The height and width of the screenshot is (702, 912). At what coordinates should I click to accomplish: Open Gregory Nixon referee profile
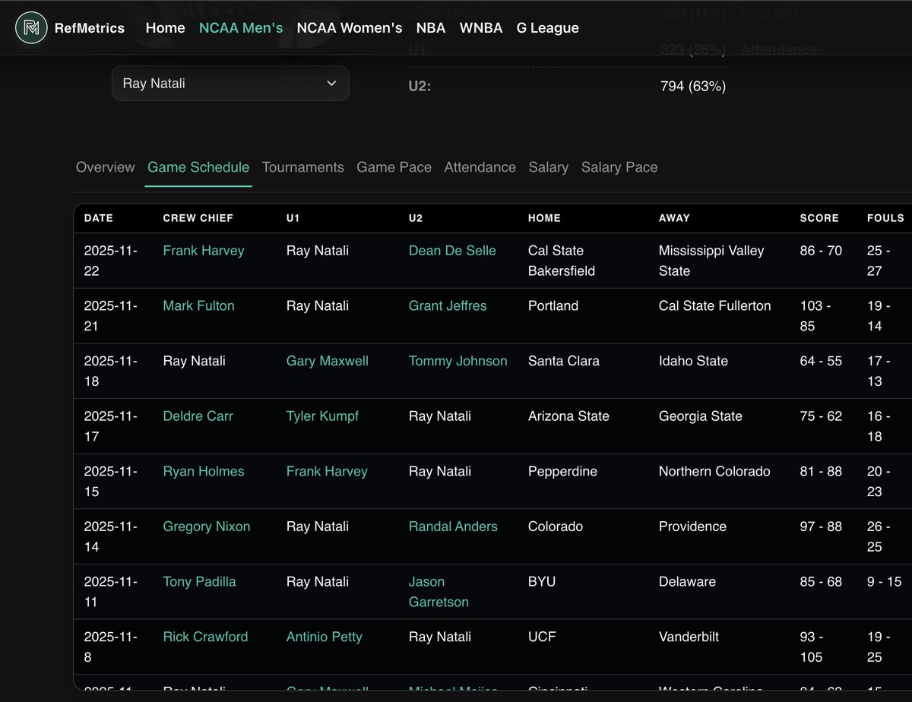pyautogui.click(x=207, y=526)
